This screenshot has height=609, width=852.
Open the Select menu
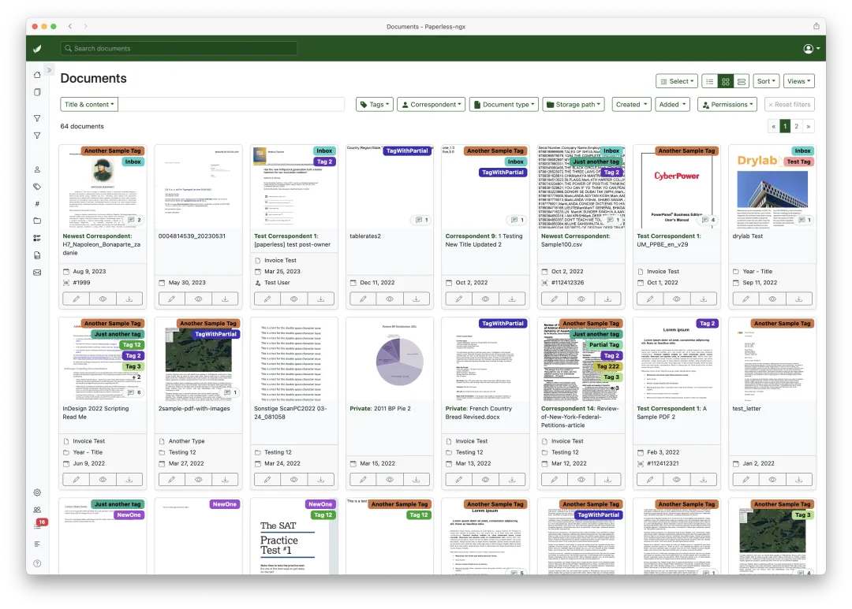click(x=677, y=81)
